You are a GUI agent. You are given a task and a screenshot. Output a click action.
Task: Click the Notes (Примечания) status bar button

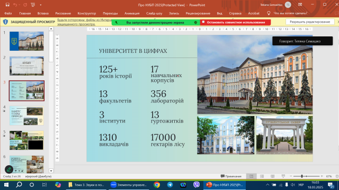(x=231, y=176)
